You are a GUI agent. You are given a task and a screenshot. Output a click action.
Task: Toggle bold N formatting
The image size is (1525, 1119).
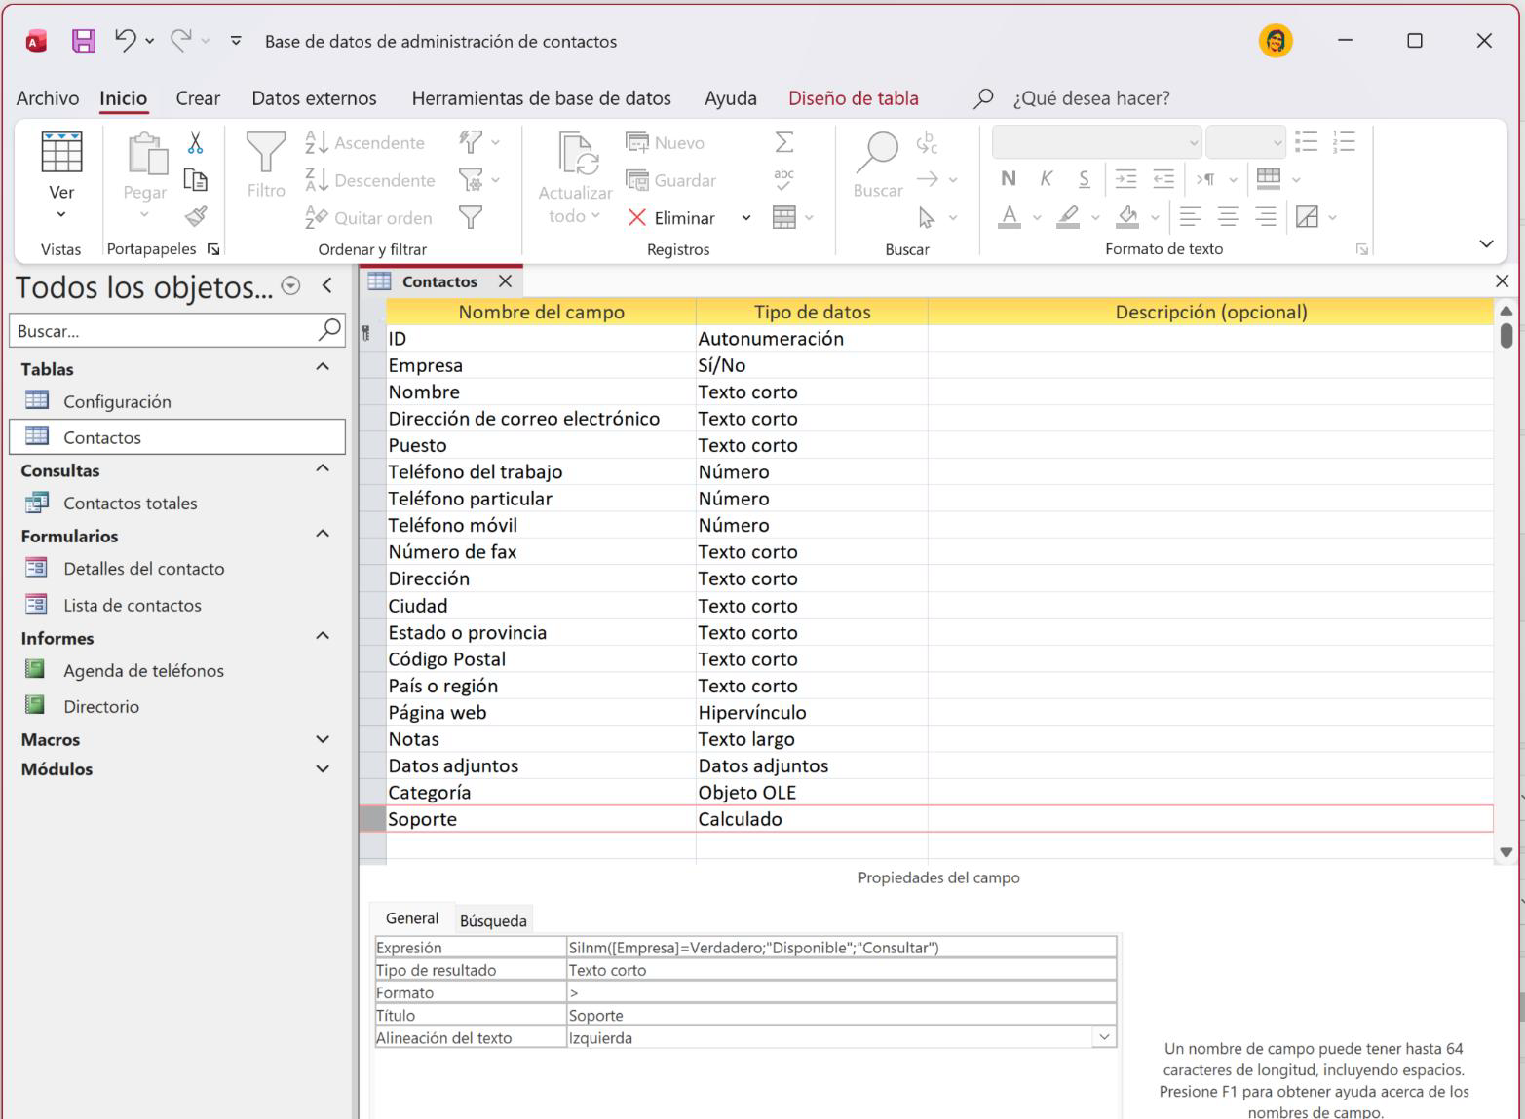[1009, 178]
